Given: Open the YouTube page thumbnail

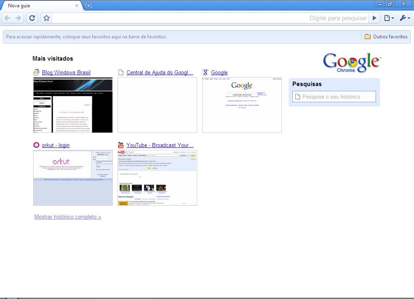Looking at the screenshot, I should [x=157, y=178].
